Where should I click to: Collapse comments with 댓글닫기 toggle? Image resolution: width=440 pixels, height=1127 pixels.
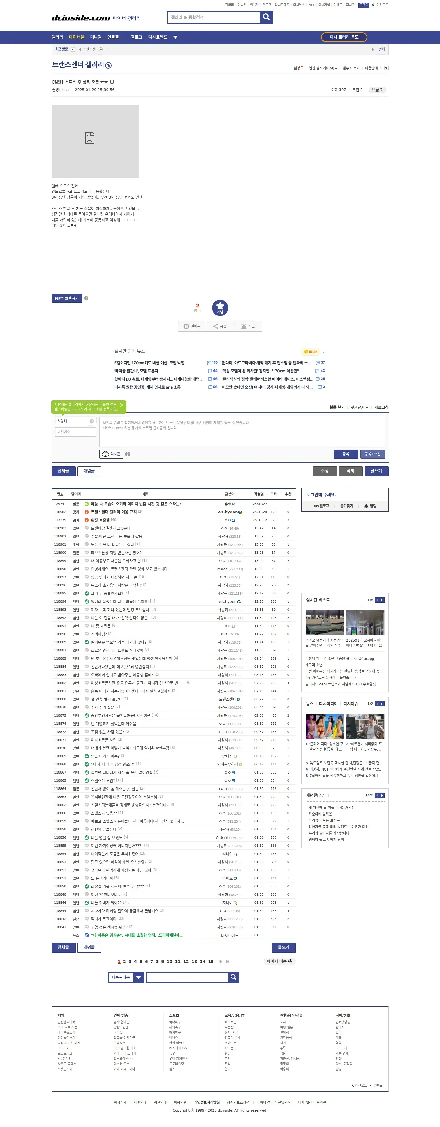coord(359,407)
